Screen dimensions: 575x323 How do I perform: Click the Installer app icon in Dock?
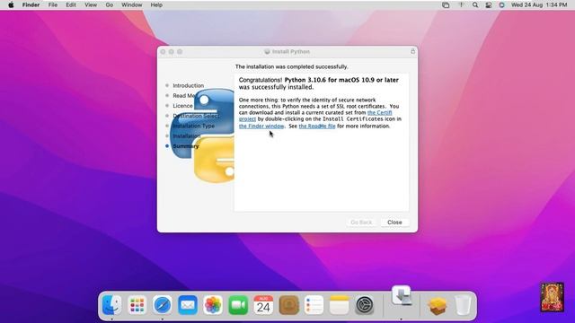[402, 296]
